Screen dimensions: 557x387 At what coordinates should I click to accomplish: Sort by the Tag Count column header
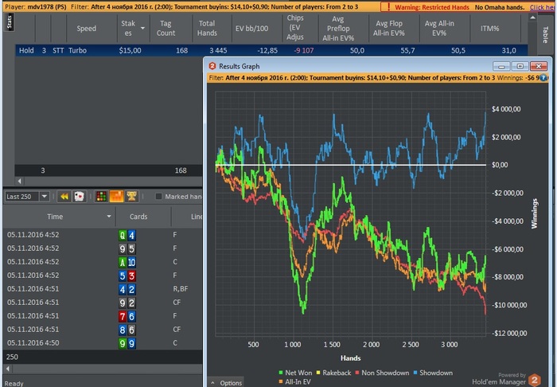pos(166,29)
